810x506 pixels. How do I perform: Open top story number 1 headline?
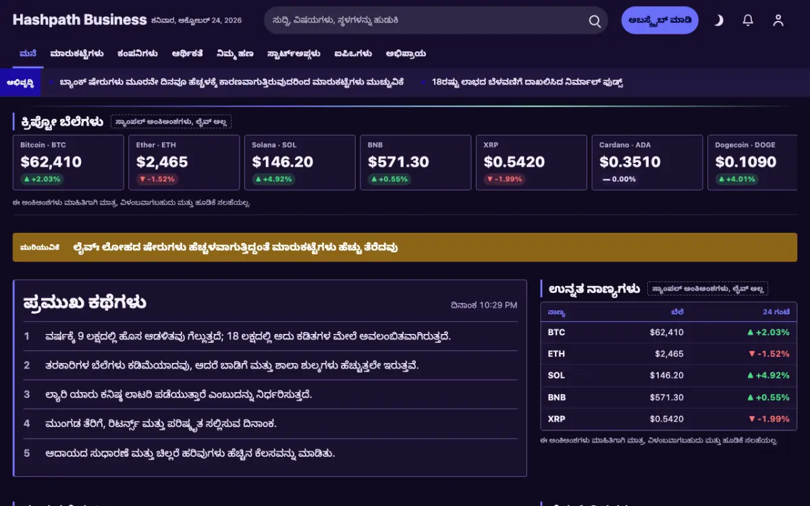pyautogui.click(x=248, y=336)
